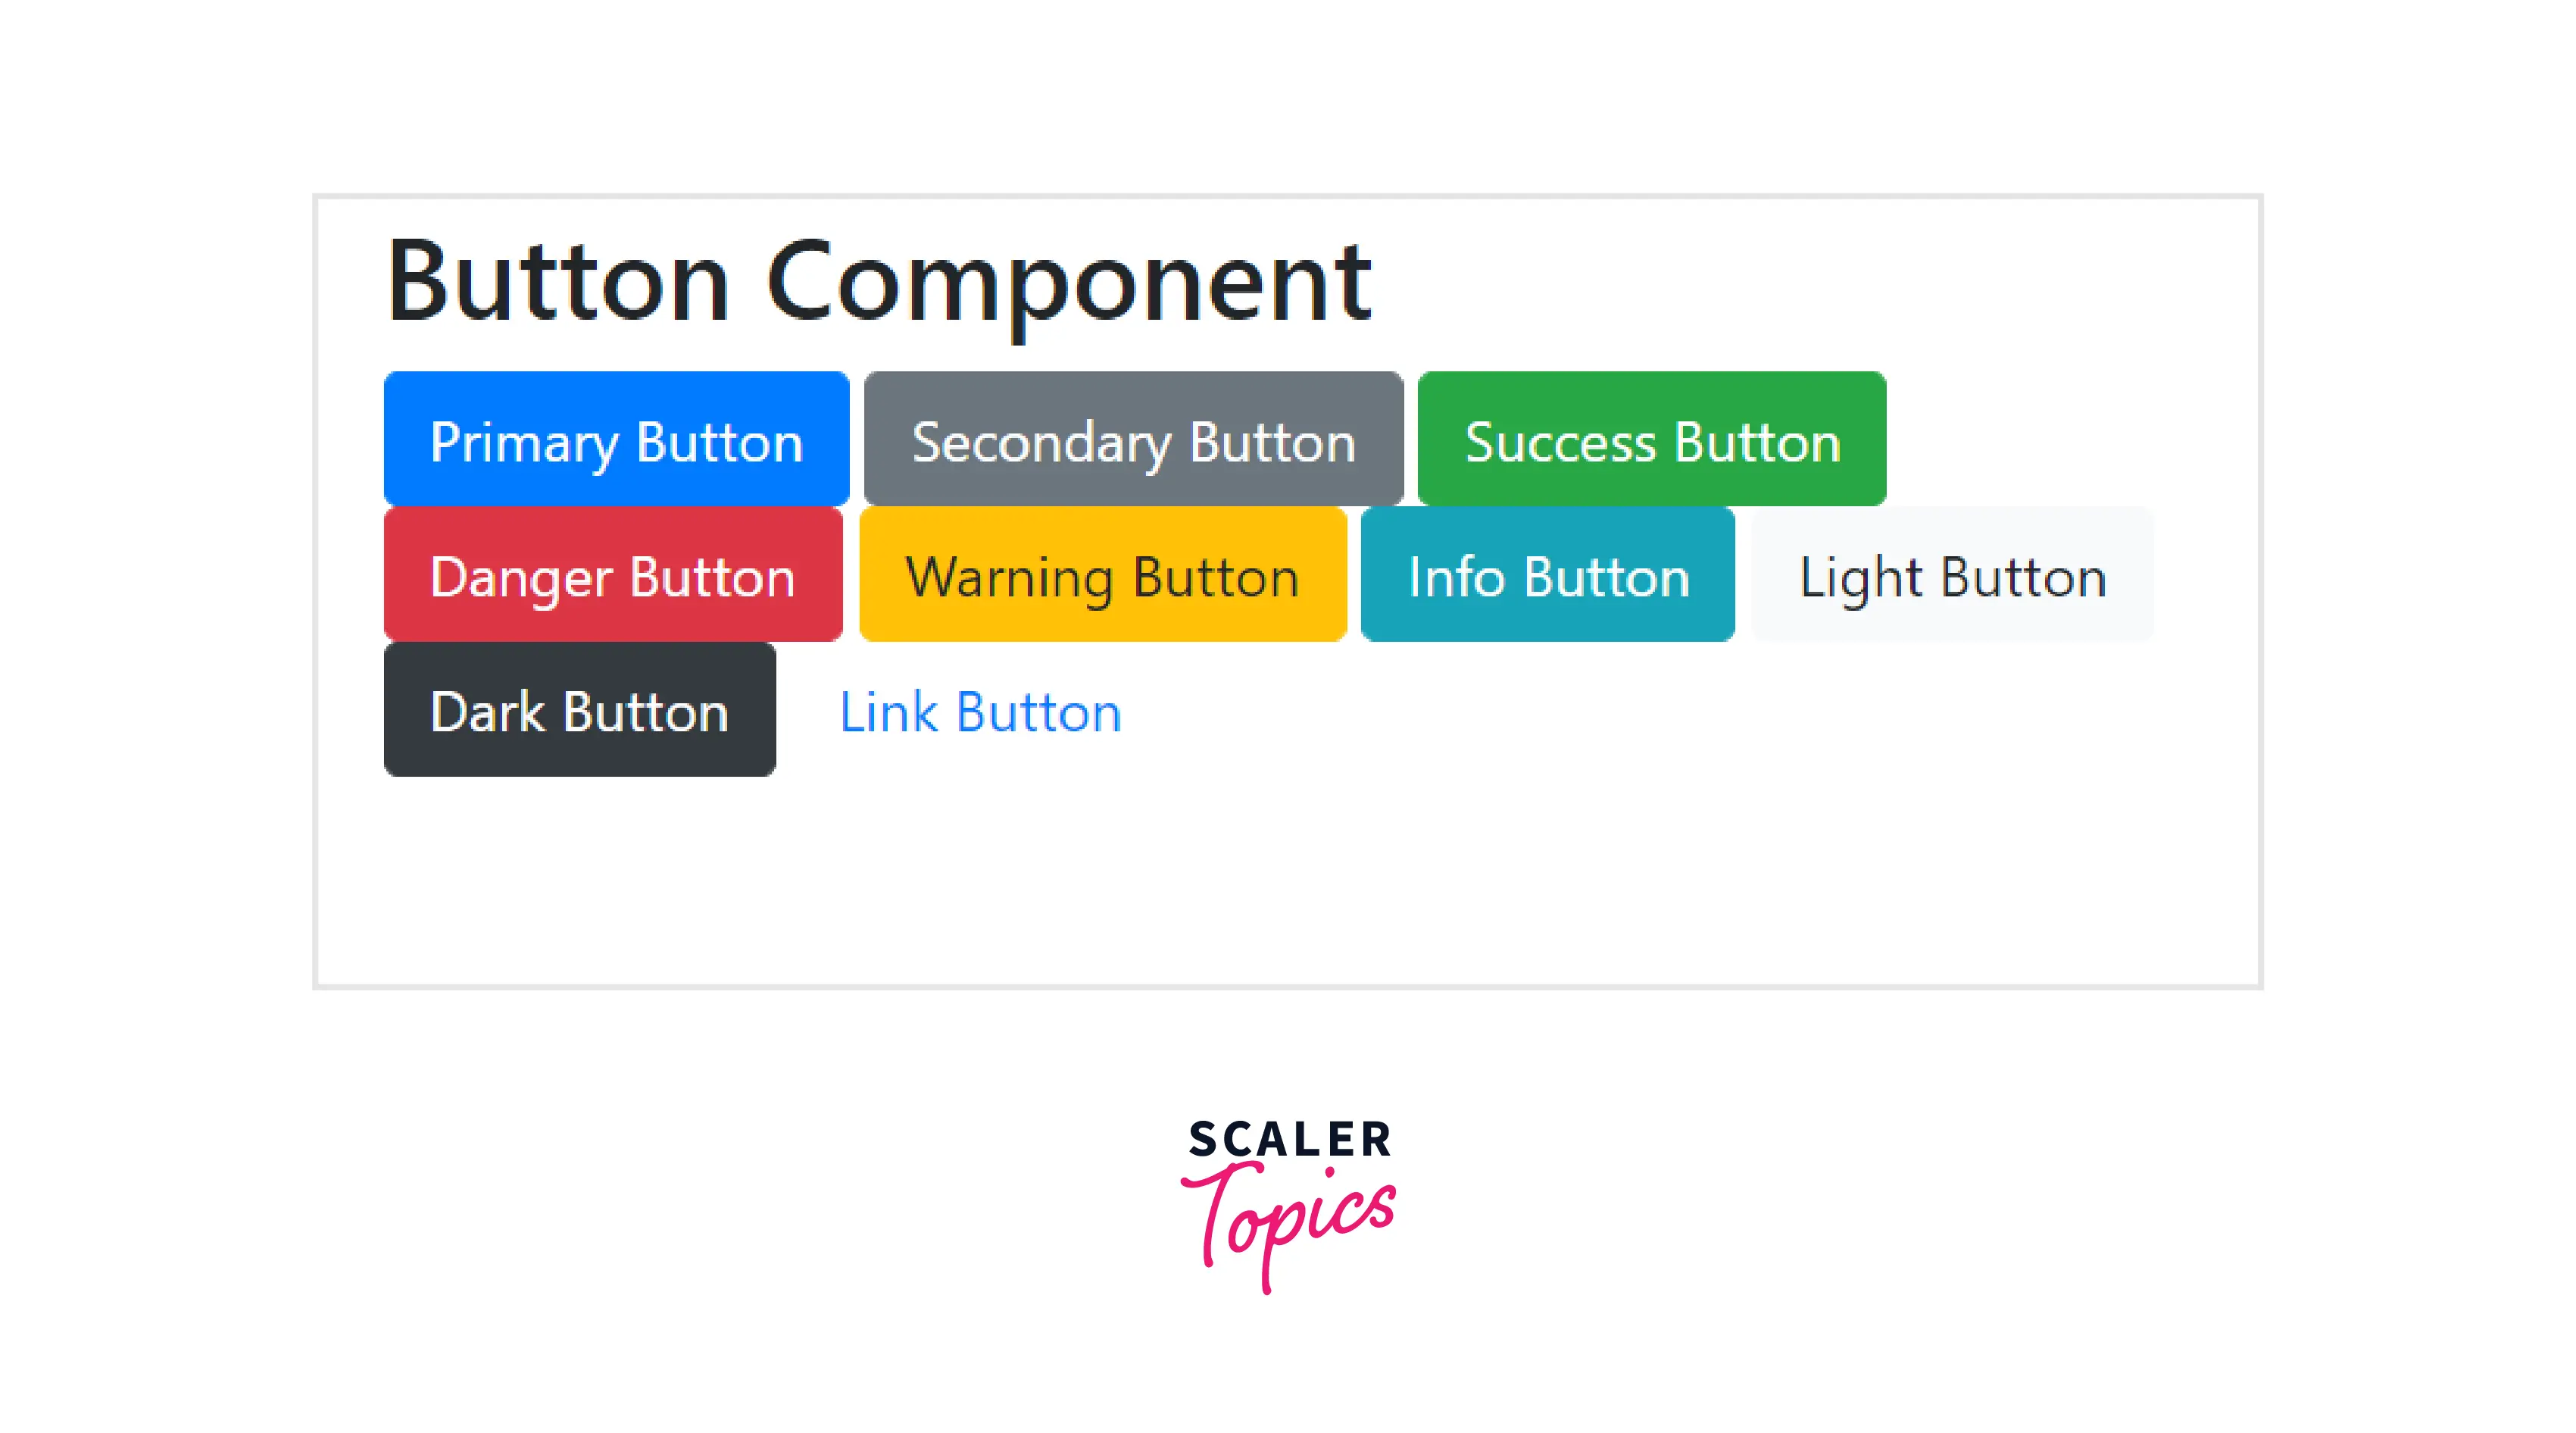Click the SCALER wordmark text
The height and width of the screenshot is (1433, 2576).
[x=1289, y=1140]
